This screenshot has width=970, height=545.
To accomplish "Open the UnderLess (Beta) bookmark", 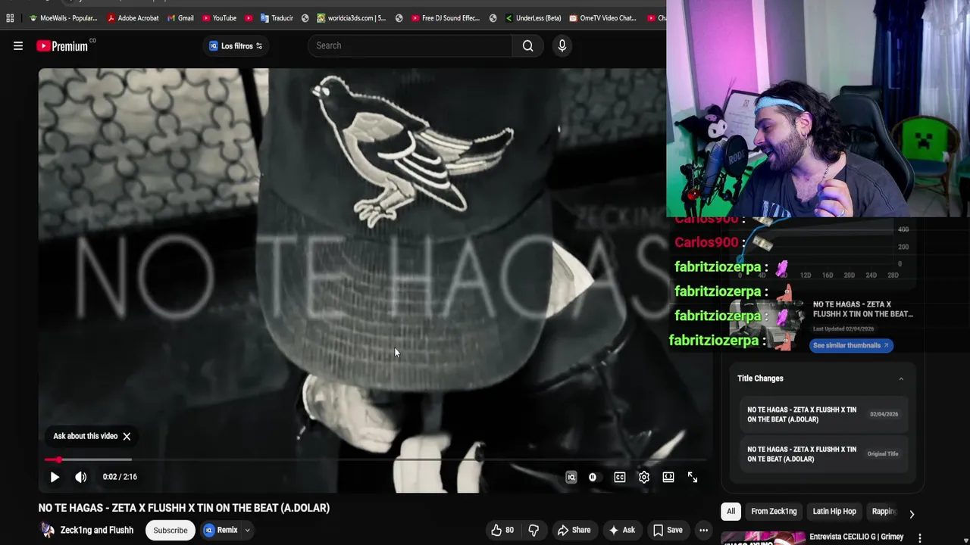I will 533,18.
